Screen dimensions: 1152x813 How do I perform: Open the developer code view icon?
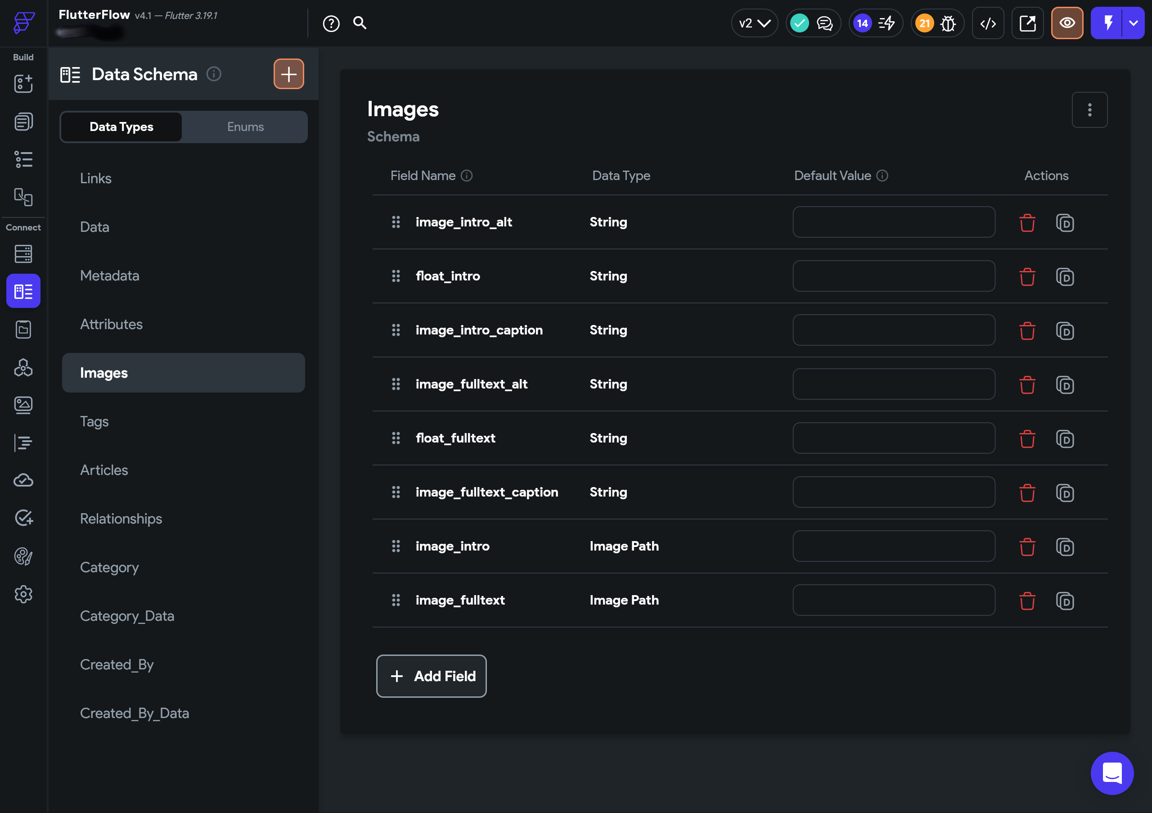pyautogui.click(x=987, y=23)
